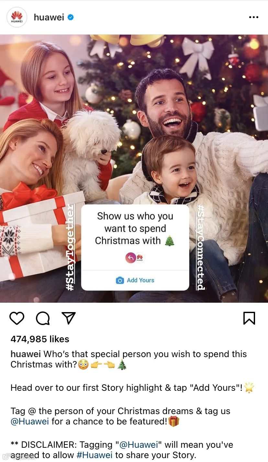Open Huawei profile picture avatar
Screen dimensions: 268x462
tap(17, 17)
